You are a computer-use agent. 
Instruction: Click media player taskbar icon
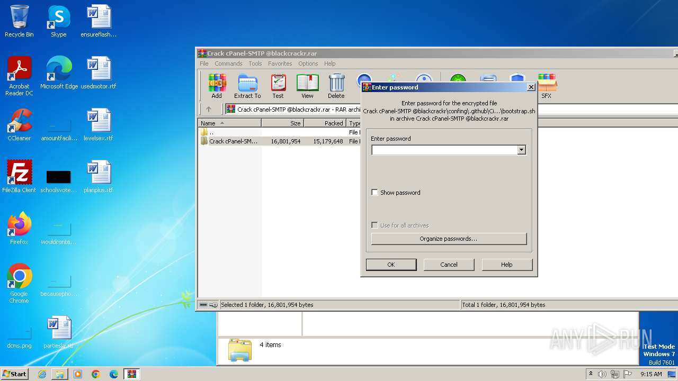point(78,374)
